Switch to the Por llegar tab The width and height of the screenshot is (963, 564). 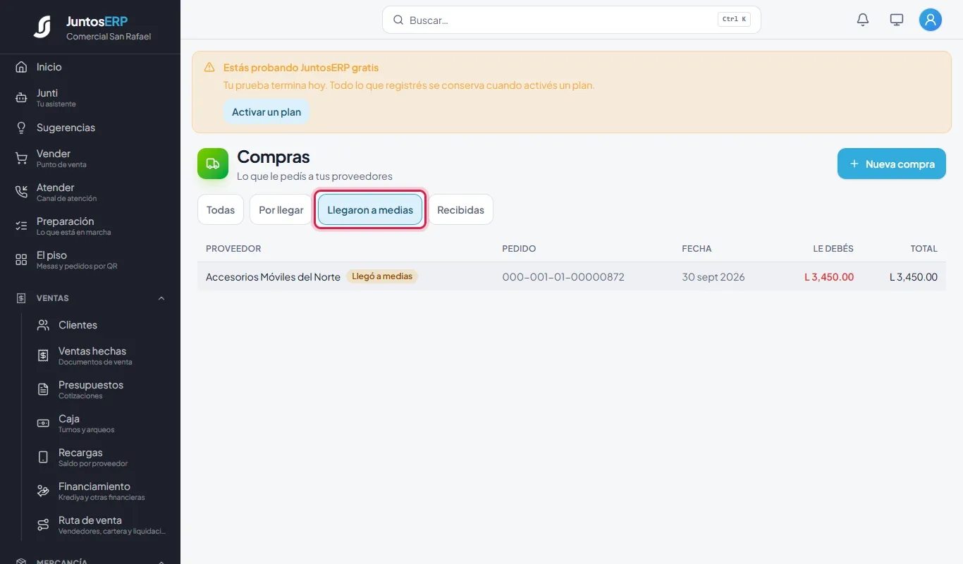(281, 209)
